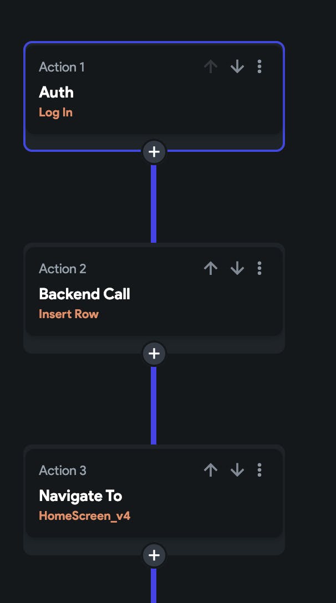Screen dimensions: 336x603
Task: Move Action 2 up with the arrow
Action: pyautogui.click(x=210, y=269)
